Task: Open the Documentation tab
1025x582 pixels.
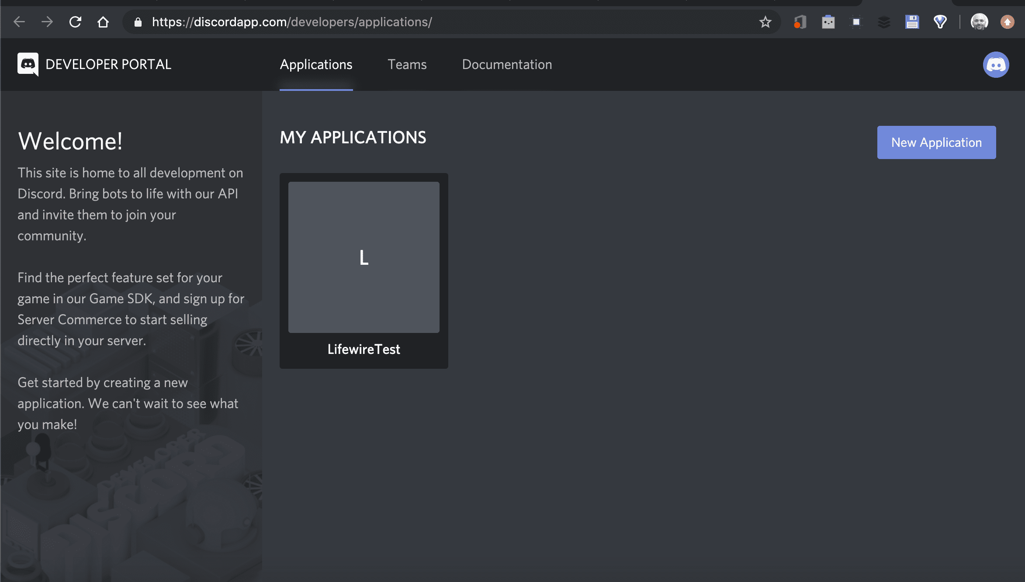Action: [507, 65]
